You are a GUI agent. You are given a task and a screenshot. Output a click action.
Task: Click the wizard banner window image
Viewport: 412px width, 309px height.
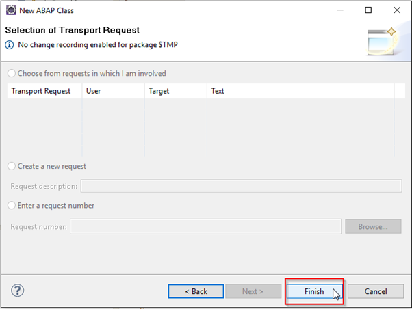(x=381, y=41)
